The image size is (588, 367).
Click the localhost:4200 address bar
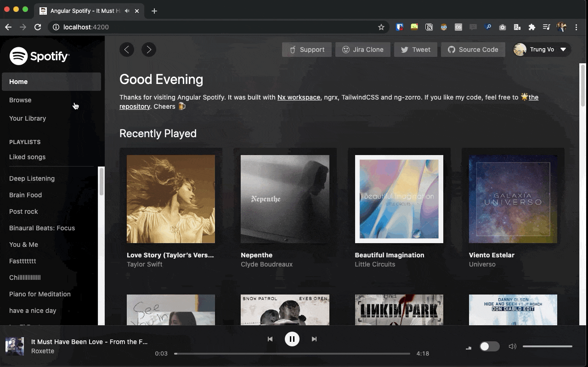click(x=218, y=27)
